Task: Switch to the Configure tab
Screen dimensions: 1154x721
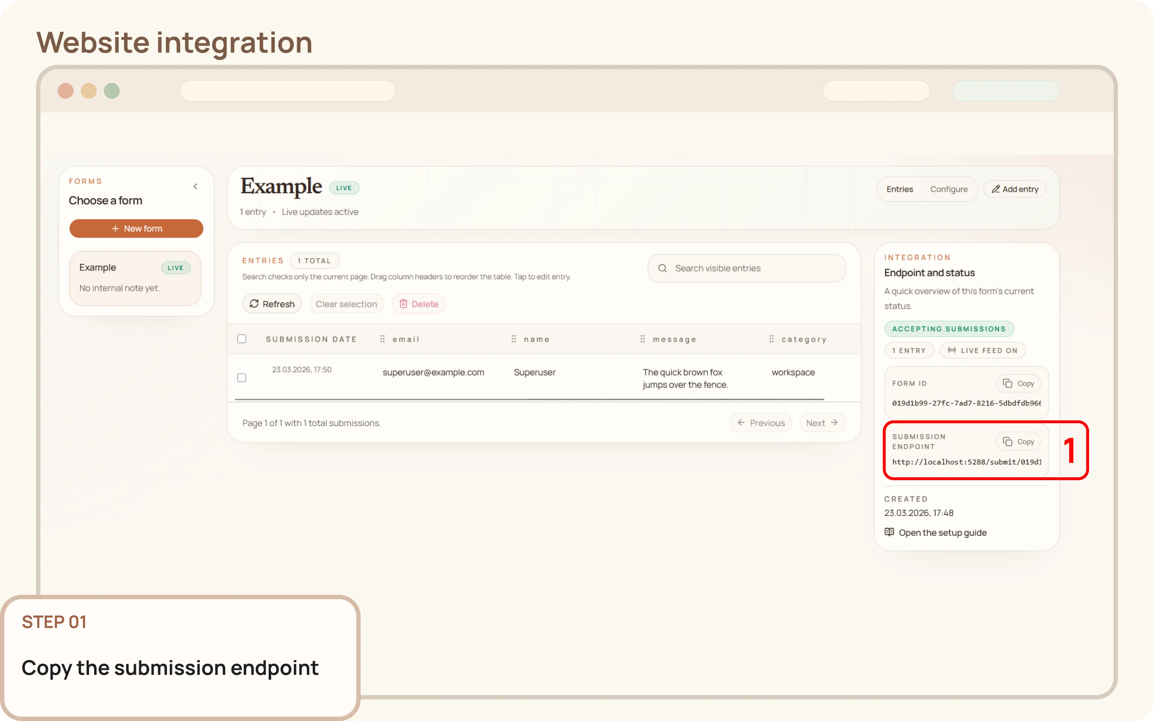Action: click(949, 189)
